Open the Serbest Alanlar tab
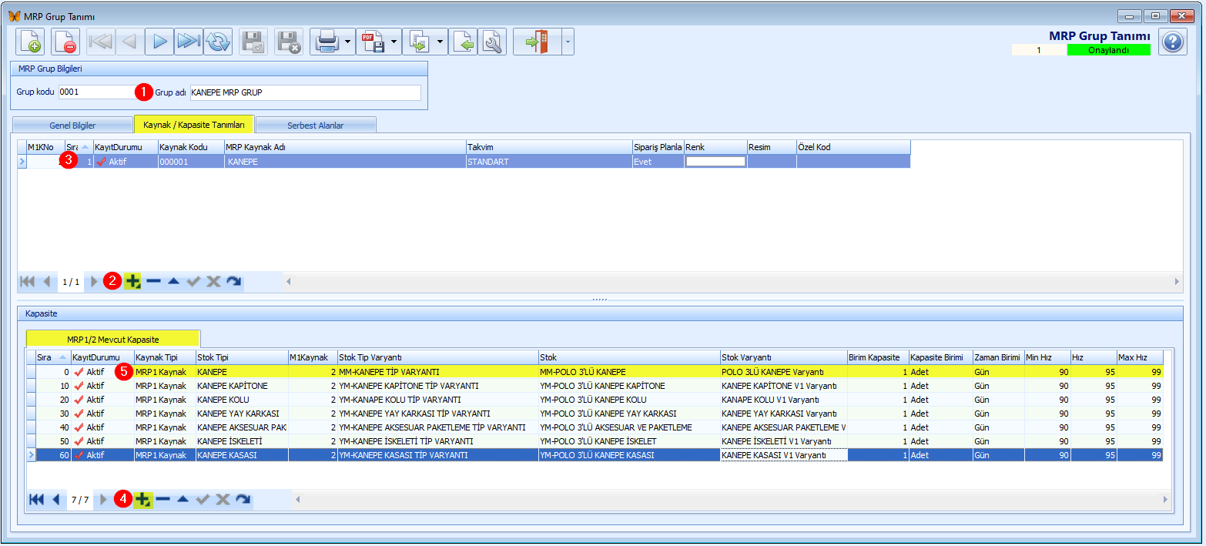 pos(316,126)
